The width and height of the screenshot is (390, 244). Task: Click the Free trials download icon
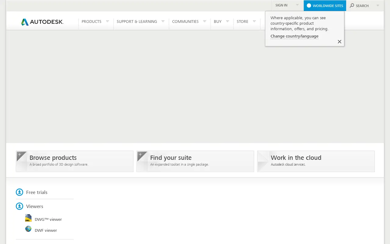(19, 192)
